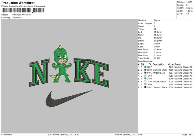Click the Colors value "6"

(187, 5)
